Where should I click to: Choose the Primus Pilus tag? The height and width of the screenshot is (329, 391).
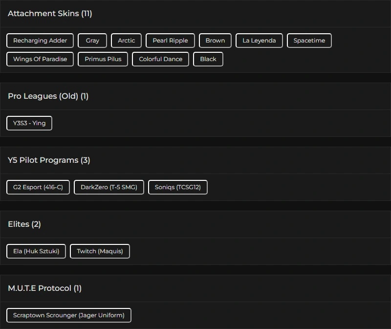click(x=103, y=59)
